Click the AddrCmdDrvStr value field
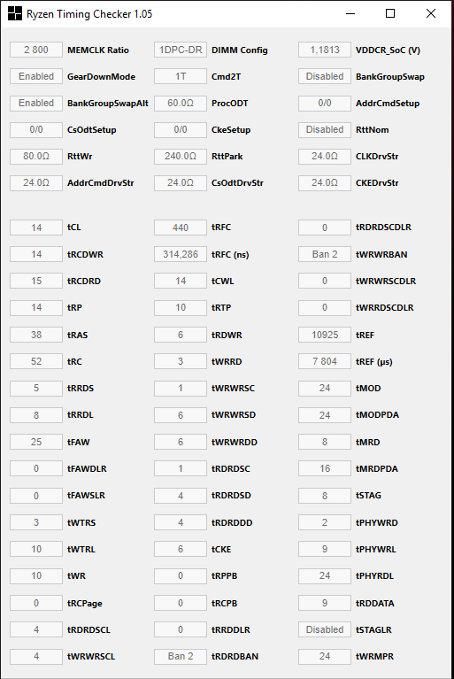Screen dimensions: 454x679 [x=36, y=182]
